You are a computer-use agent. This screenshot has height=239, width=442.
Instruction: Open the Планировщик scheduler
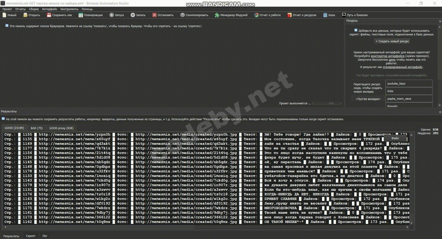[91, 15]
